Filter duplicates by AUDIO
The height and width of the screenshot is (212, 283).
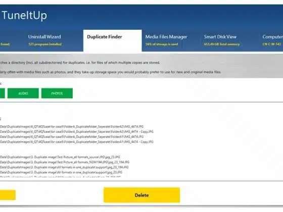23,93
